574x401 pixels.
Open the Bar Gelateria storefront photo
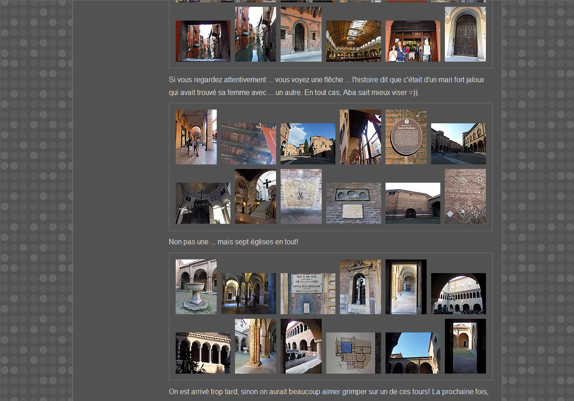point(412,41)
